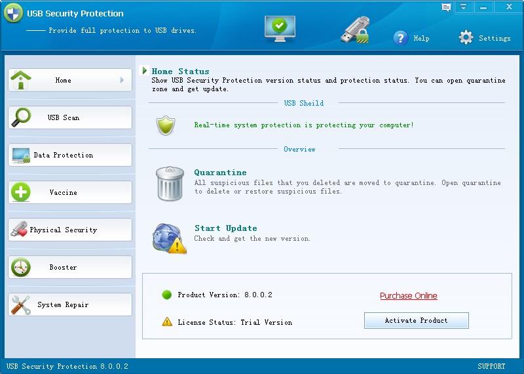Open the Data Protection section
Screen dimensions: 524x374
point(70,156)
